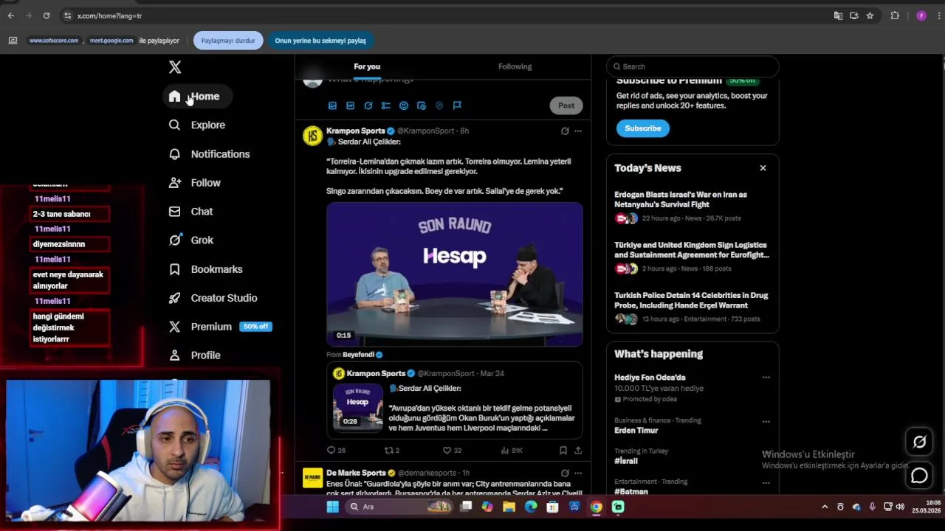This screenshot has width=945, height=531.
Task: Show hidden system tray icons
Action: coord(825,507)
